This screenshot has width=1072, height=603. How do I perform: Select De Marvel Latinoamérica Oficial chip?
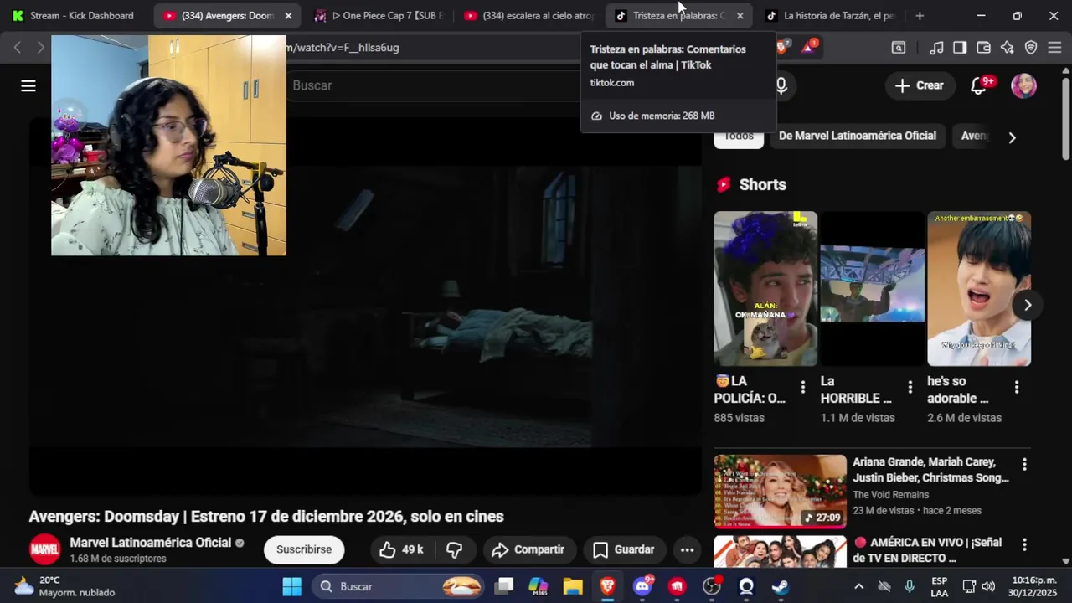858,136
